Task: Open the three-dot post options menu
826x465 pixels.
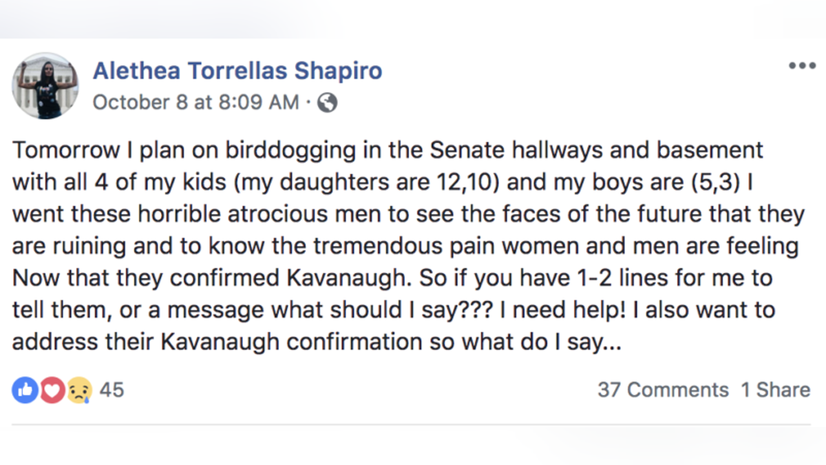Action: (x=802, y=66)
